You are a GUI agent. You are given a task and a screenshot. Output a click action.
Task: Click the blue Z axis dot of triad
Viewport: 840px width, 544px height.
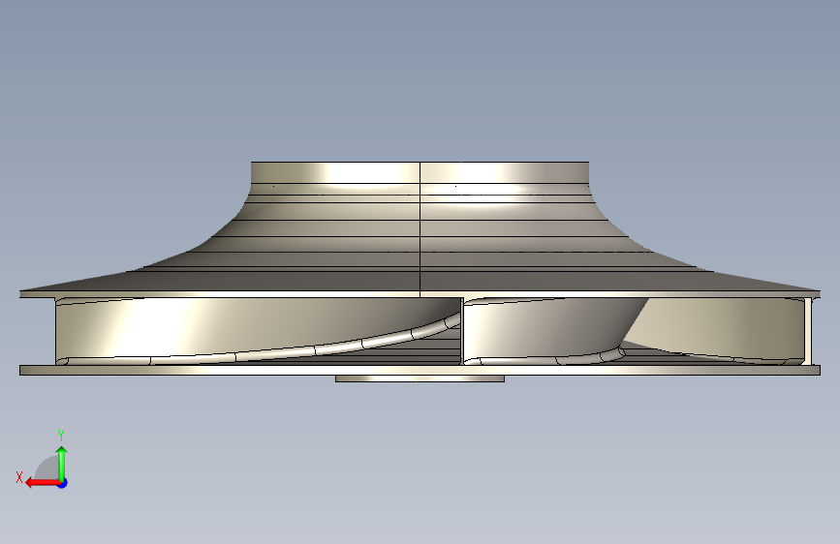coord(63,483)
